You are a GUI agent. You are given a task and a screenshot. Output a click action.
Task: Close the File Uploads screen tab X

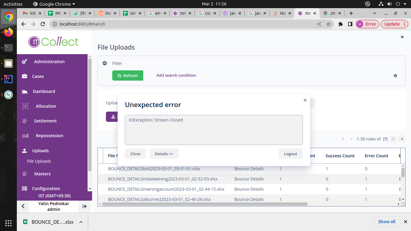pyautogui.click(x=402, y=37)
